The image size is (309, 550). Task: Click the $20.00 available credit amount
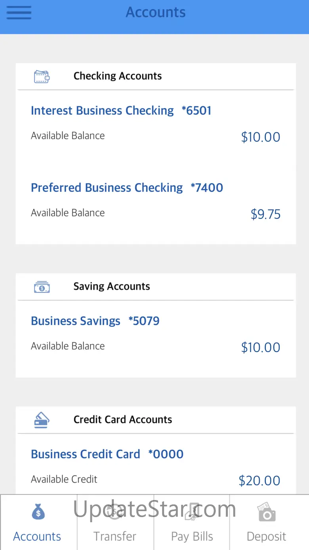pyautogui.click(x=259, y=481)
